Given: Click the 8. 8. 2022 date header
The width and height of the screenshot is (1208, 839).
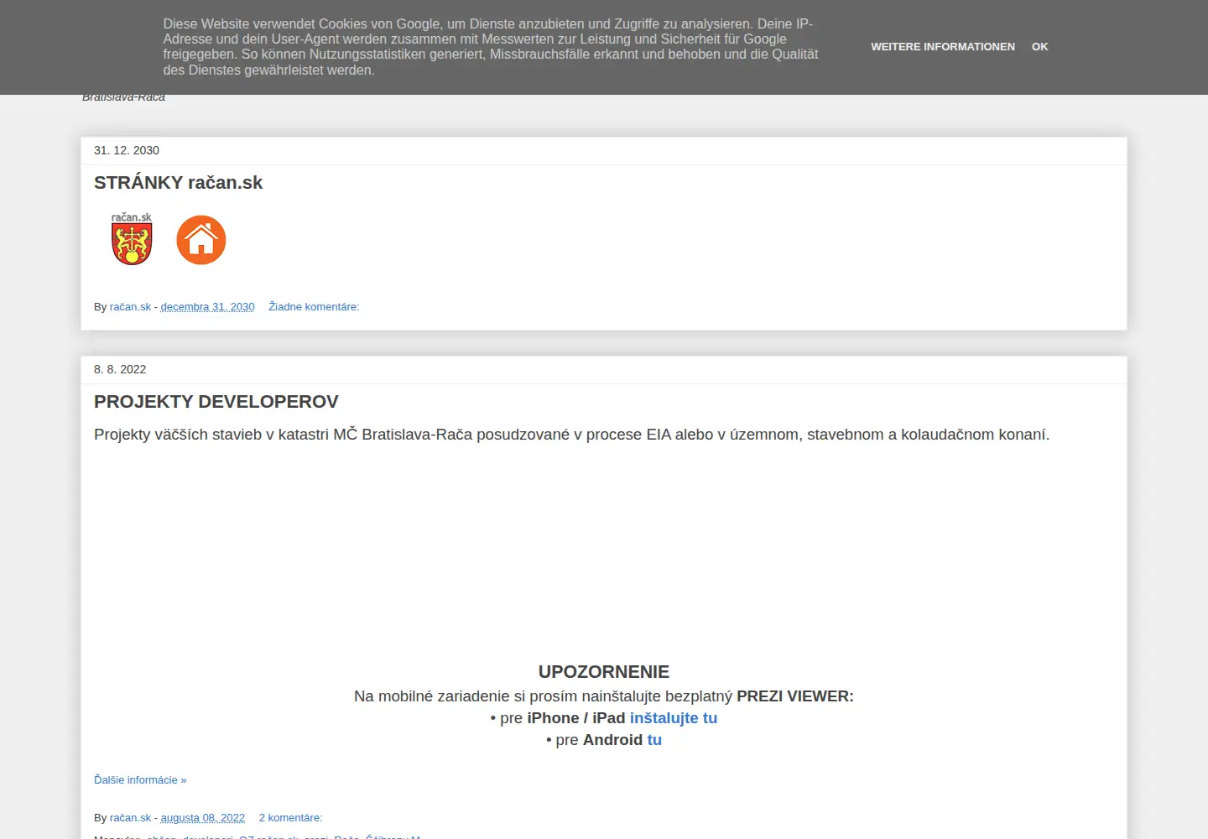Looking at the screenshot, I should click(x=120, y=369).
